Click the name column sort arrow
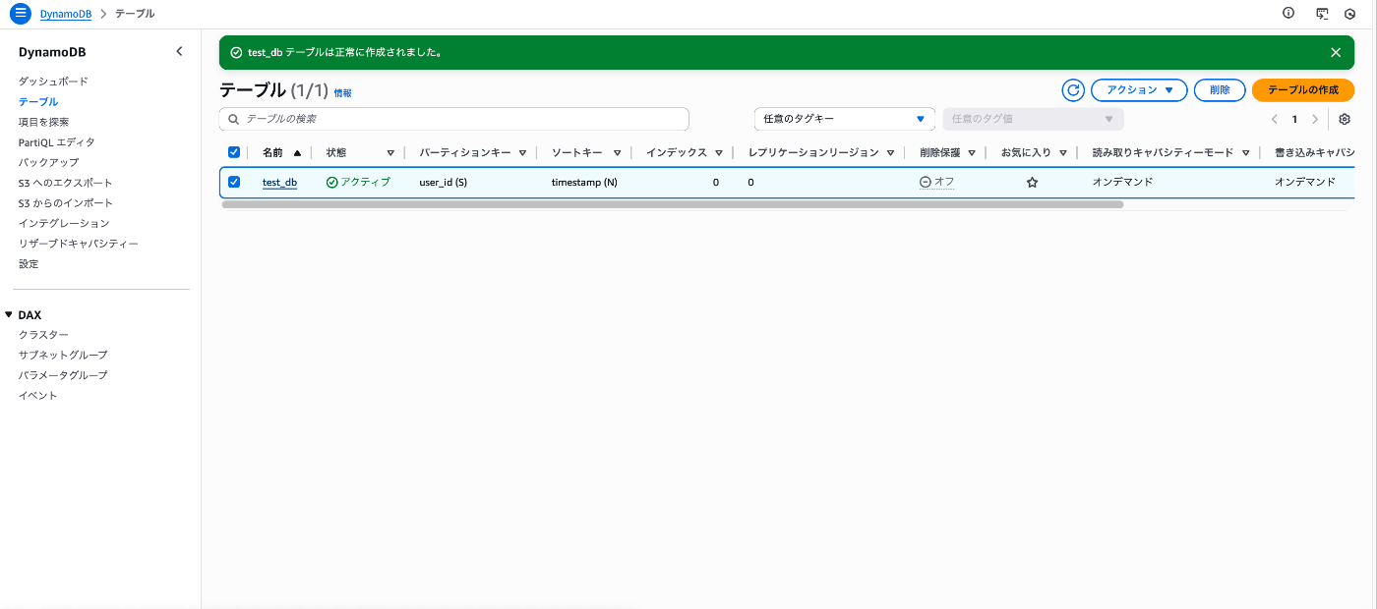This screenshot has width=1377, height=609. pyautogui.click(x=297, y=153)
